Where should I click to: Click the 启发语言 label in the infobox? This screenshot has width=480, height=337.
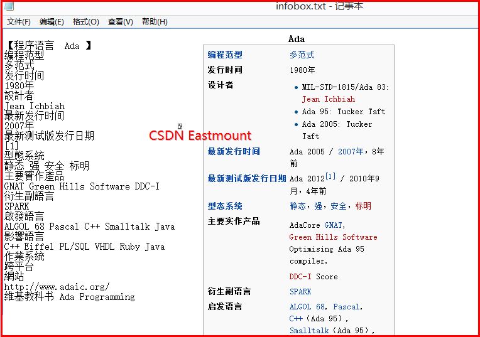[x=225, y=306]
